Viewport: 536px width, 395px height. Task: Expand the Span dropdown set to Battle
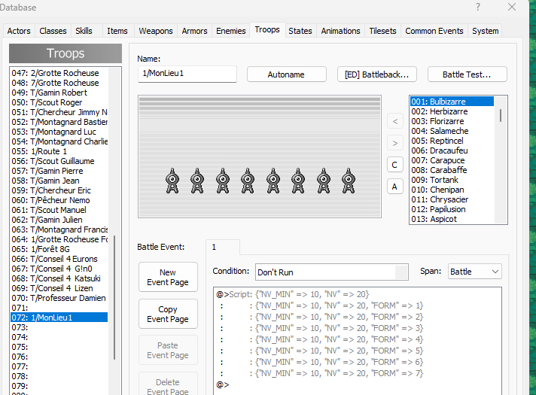click(474, 272)
